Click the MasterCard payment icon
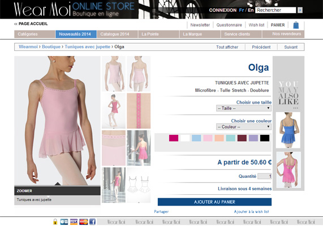 (x=83, y=221)
